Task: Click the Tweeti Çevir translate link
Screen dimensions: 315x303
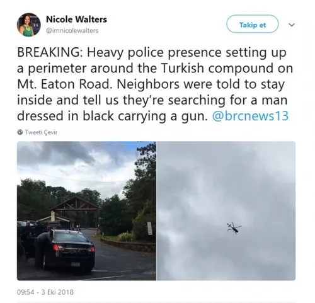Action: (x=41, y=132)
